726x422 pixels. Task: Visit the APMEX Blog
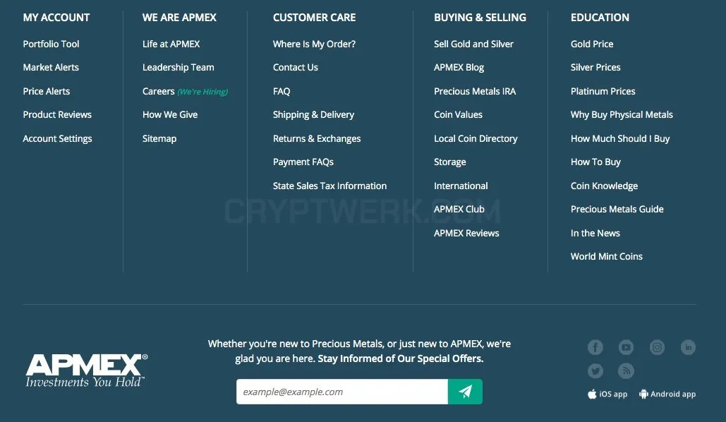pos(459,67)
